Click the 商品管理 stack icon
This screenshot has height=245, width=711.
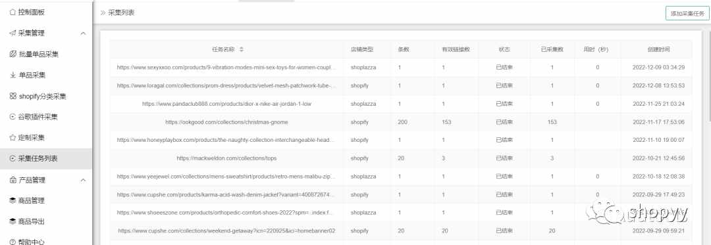pos(13,201)
